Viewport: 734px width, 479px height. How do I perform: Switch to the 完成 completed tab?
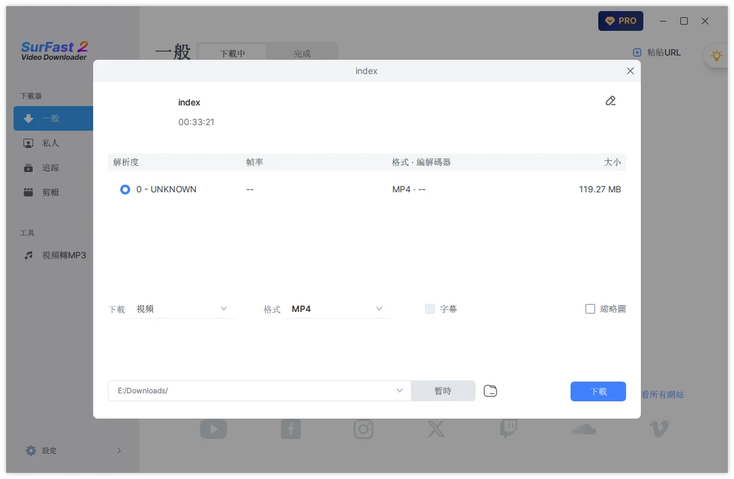[302, 54]
